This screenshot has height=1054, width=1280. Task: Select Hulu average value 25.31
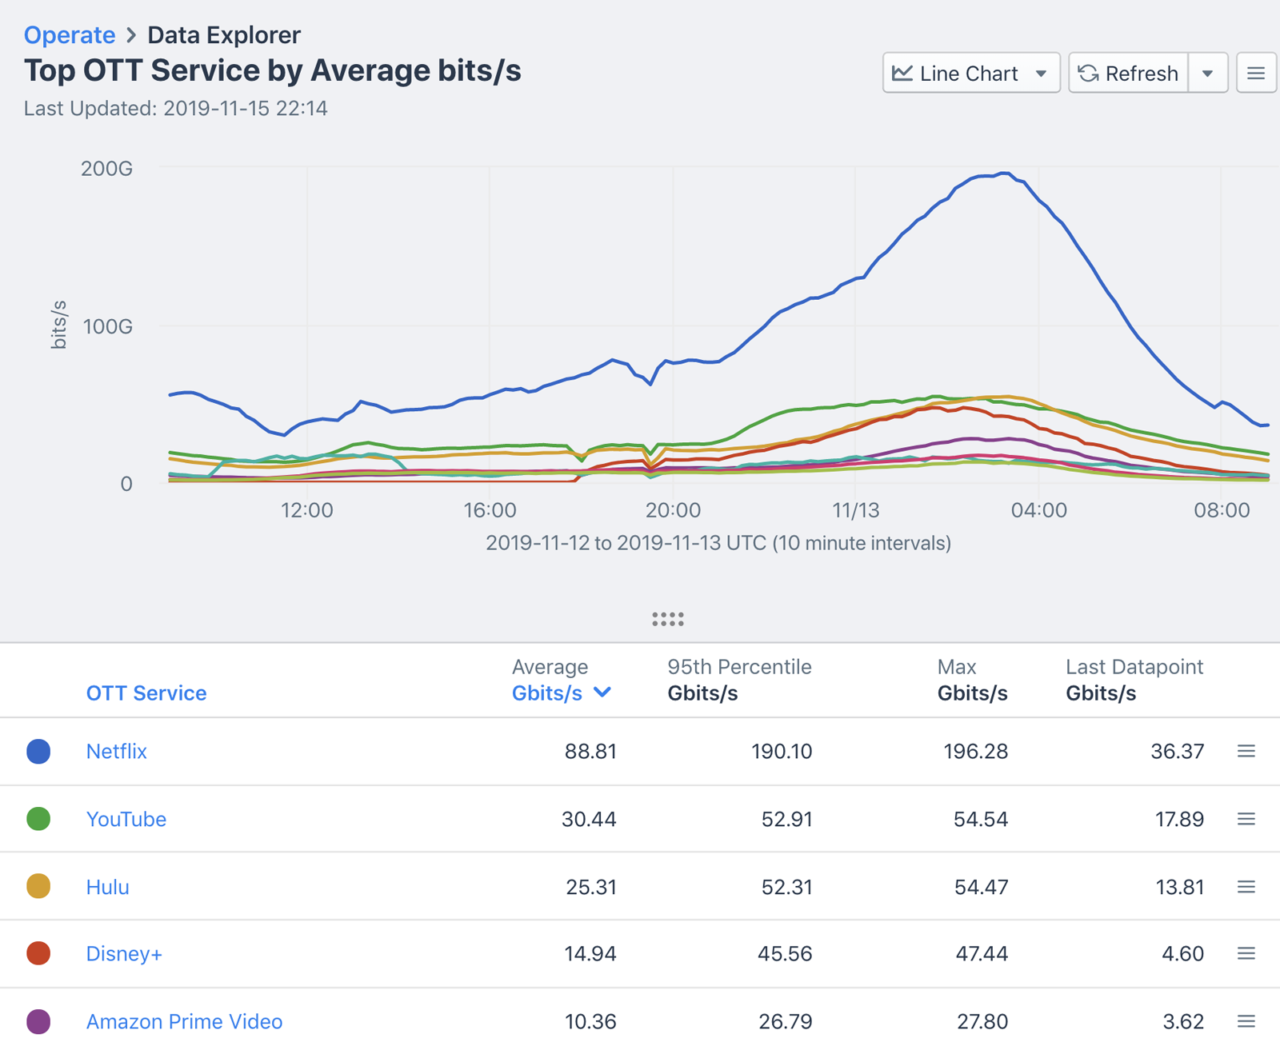click(591, 887)
